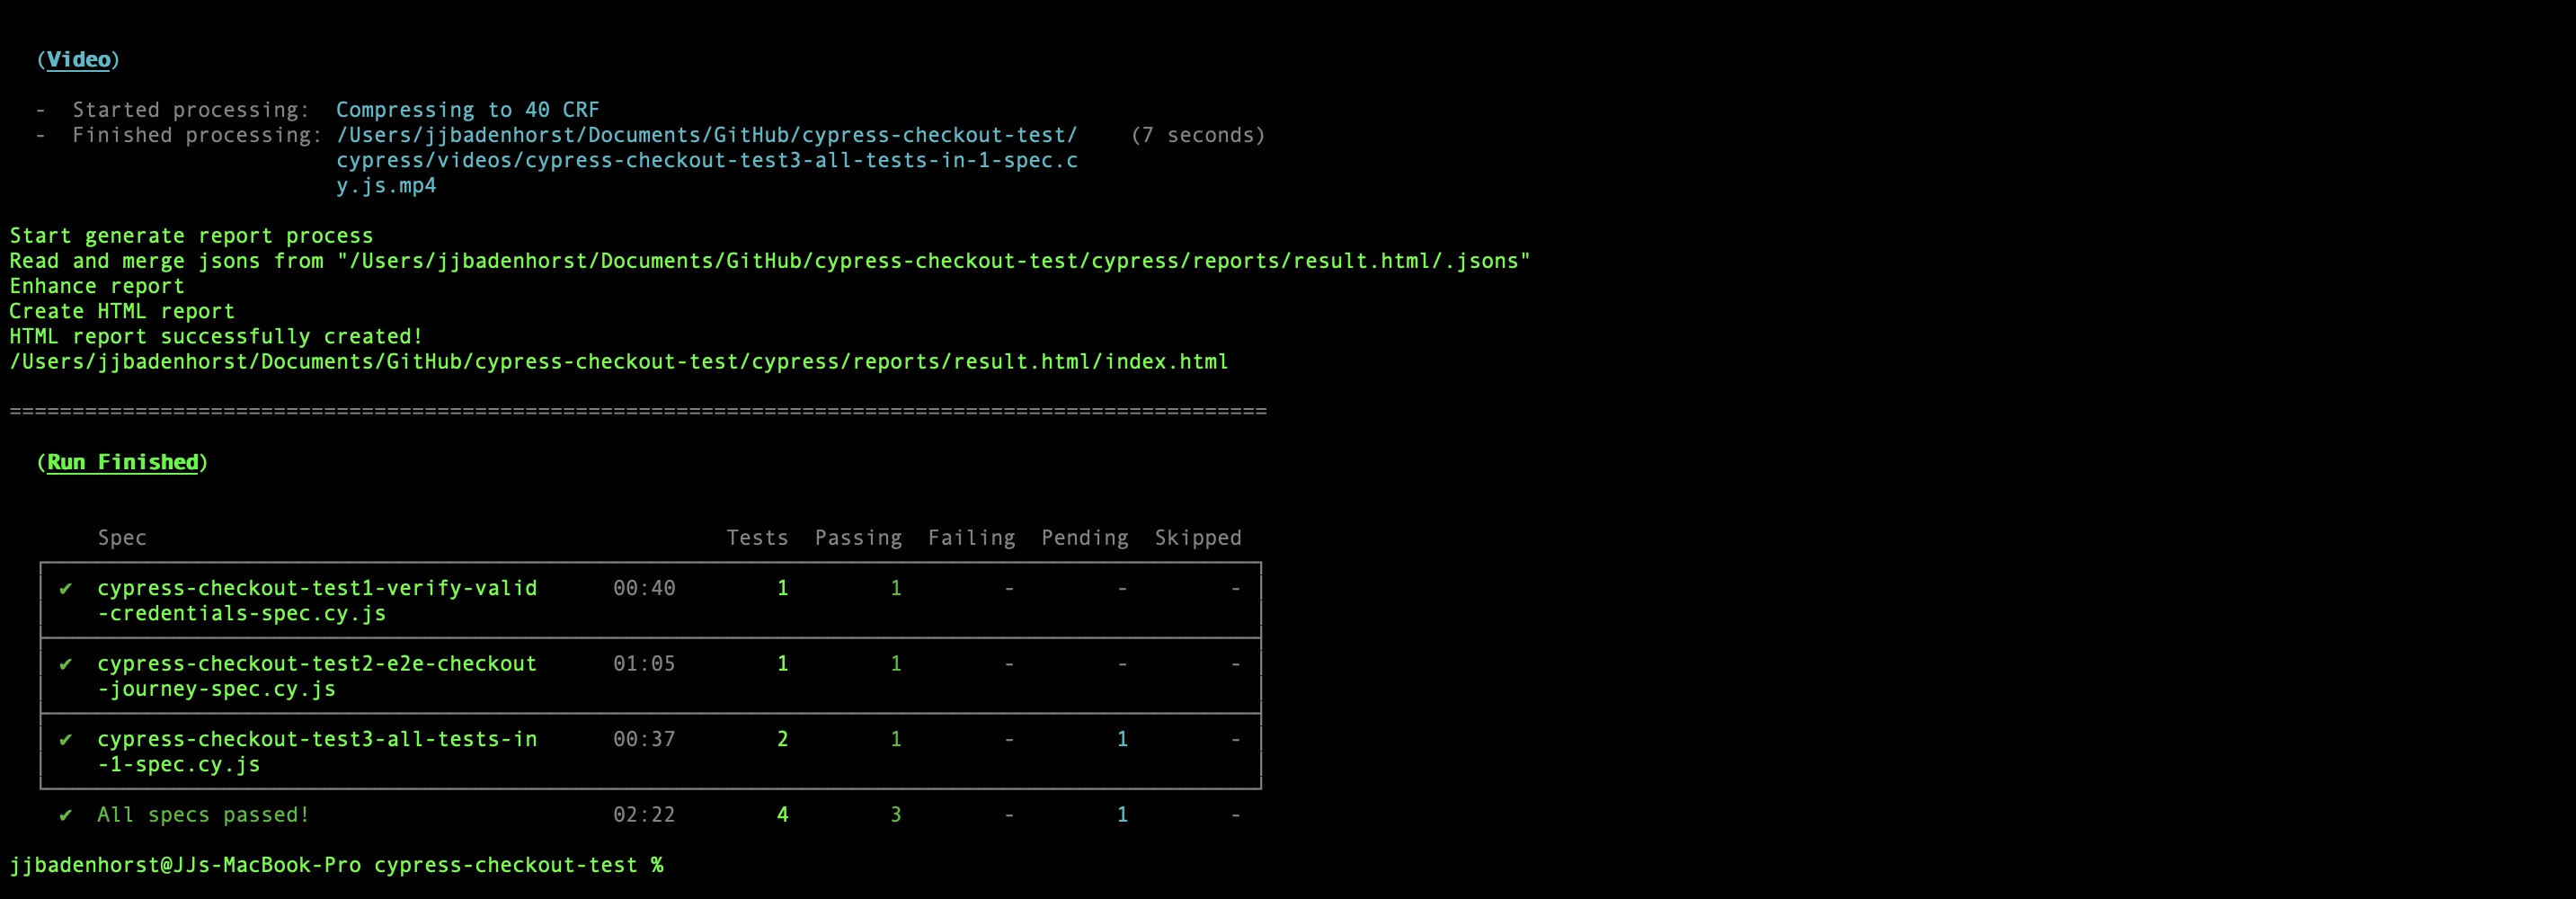The width and height of the screenshot is (2576, 899).
Task: Click the 'Failing' column header
Action: coord(971,538)
